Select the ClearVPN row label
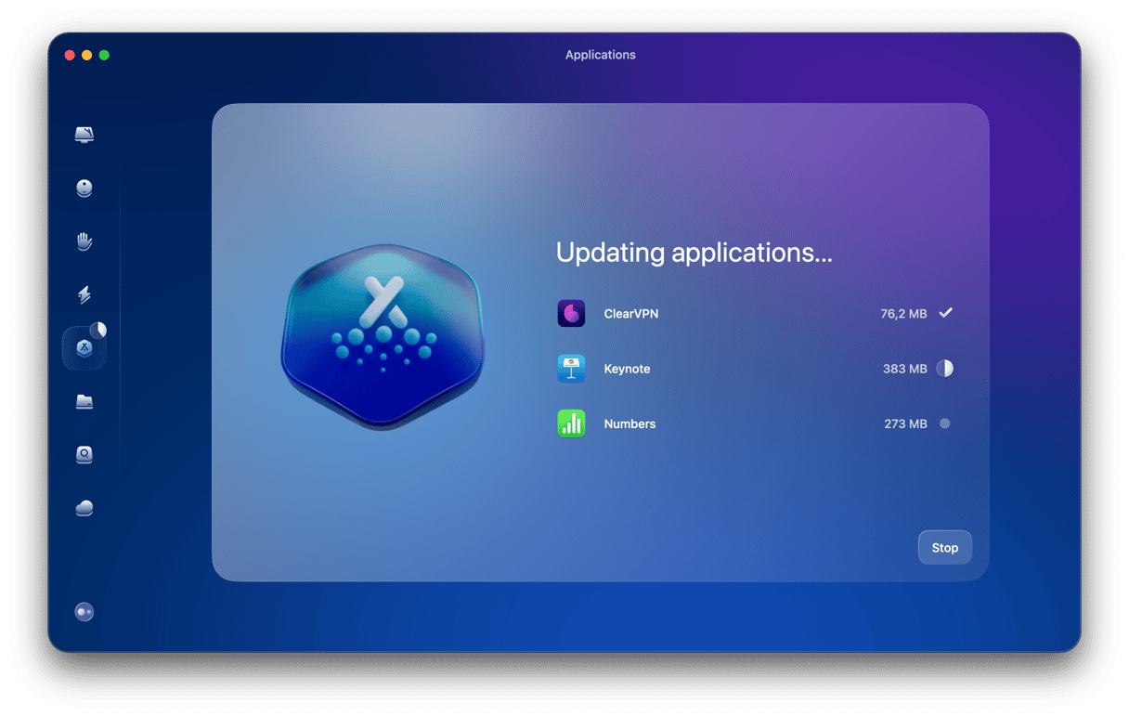The height and width of the screenshot is (716, 1129). coord(632,313)
